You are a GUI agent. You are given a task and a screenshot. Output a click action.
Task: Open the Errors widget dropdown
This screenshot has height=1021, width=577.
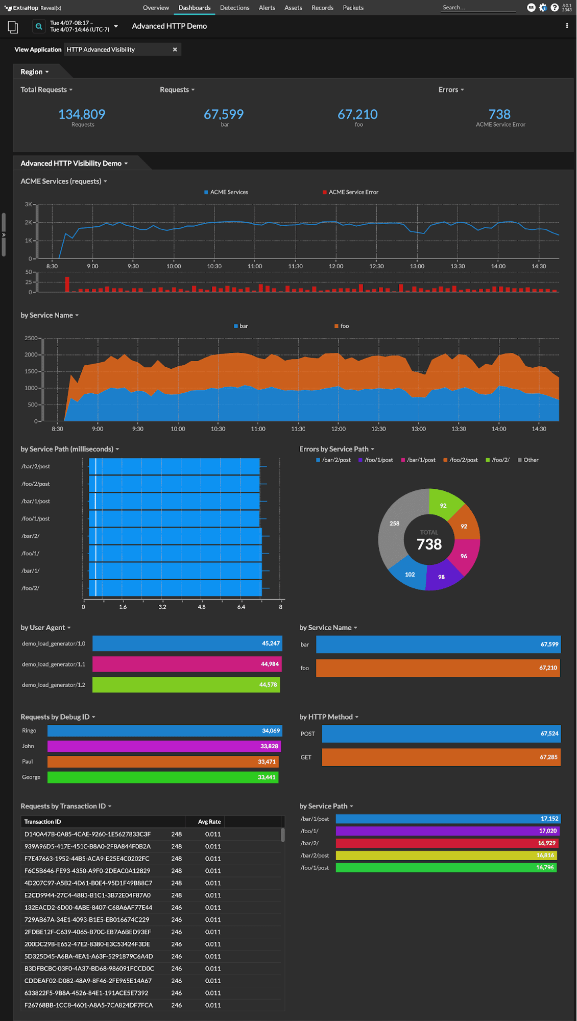pyautogui.click(x=451, y=90)
